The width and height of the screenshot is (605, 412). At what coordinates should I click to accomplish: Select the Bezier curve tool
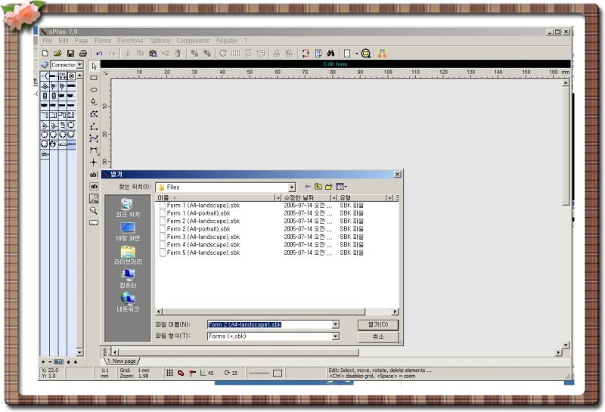[x=94, y=138]
